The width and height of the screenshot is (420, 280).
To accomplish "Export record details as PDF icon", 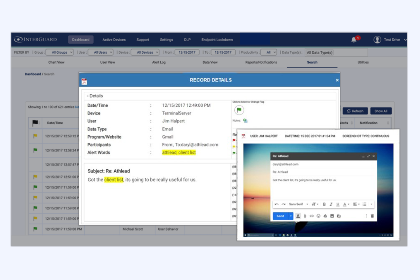I will pyautogui.click(x=84, y=81).
